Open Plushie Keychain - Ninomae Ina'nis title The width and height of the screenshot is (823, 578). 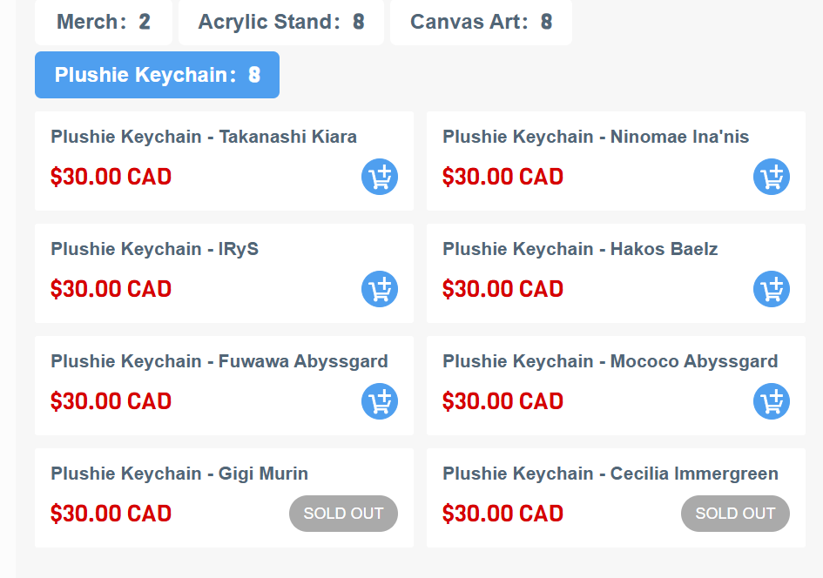tap(596, 137)
